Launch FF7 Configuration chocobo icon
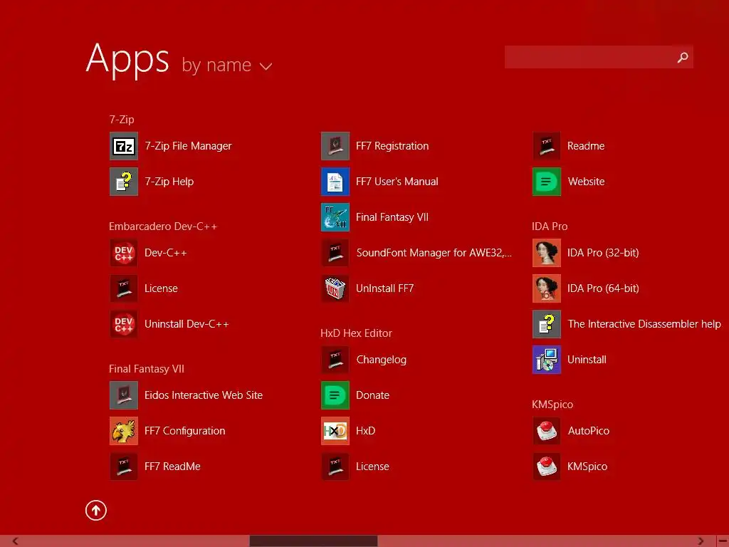 click(x=124, y=431)
